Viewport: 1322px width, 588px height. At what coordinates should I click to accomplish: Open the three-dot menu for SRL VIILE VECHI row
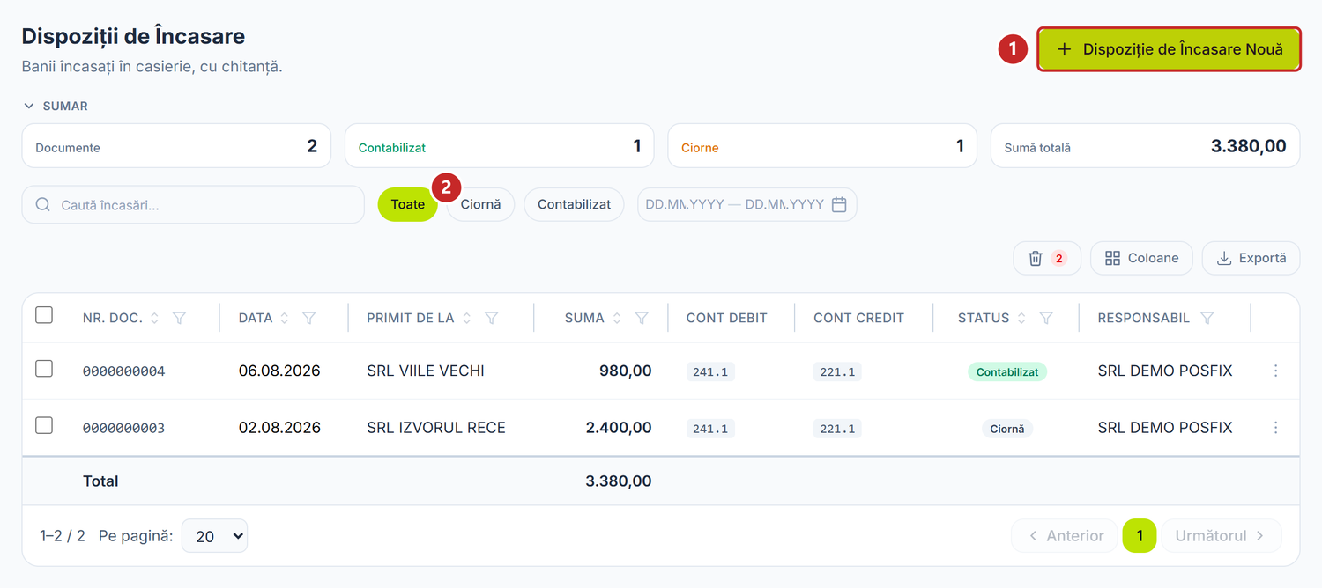click(1275, 371)
